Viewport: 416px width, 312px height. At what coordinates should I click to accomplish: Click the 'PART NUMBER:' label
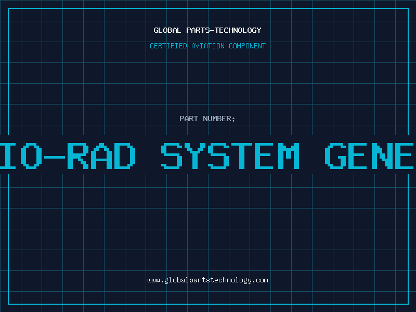click(207, 119)
